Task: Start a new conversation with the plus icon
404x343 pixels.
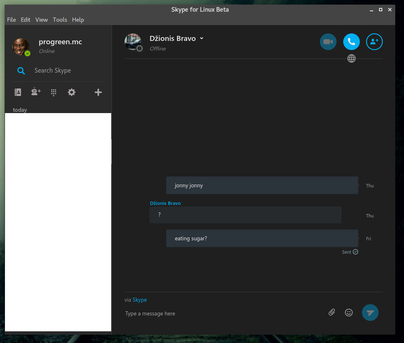Action: click(98, 92)
